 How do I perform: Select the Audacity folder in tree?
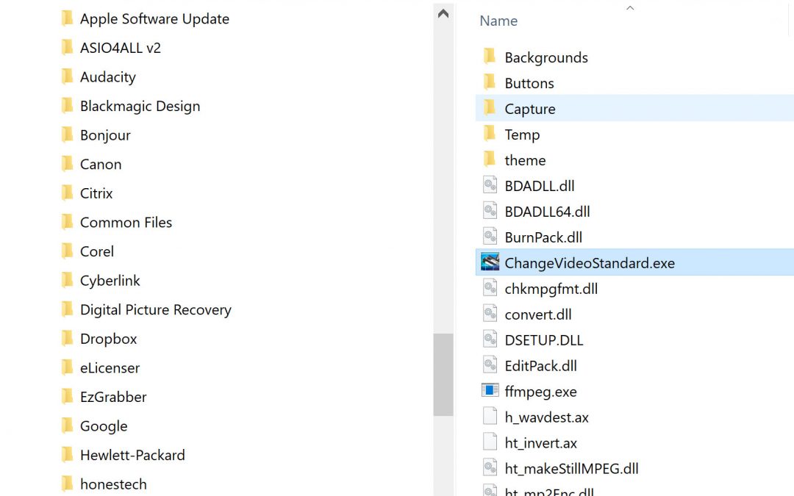[x=107, y=77]
